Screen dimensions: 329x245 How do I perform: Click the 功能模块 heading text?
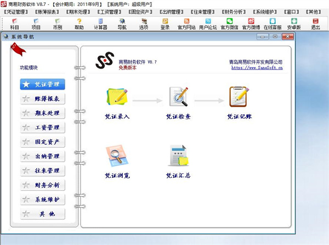[29, 68]
